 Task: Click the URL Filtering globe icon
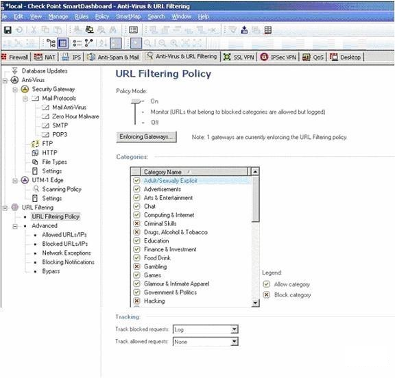point(15,207)
